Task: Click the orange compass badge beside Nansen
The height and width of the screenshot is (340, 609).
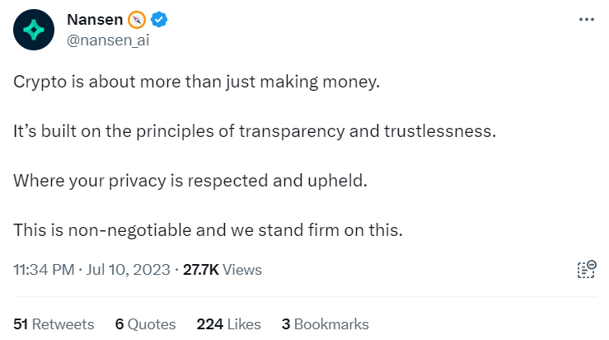Action: tap(136, 20)
